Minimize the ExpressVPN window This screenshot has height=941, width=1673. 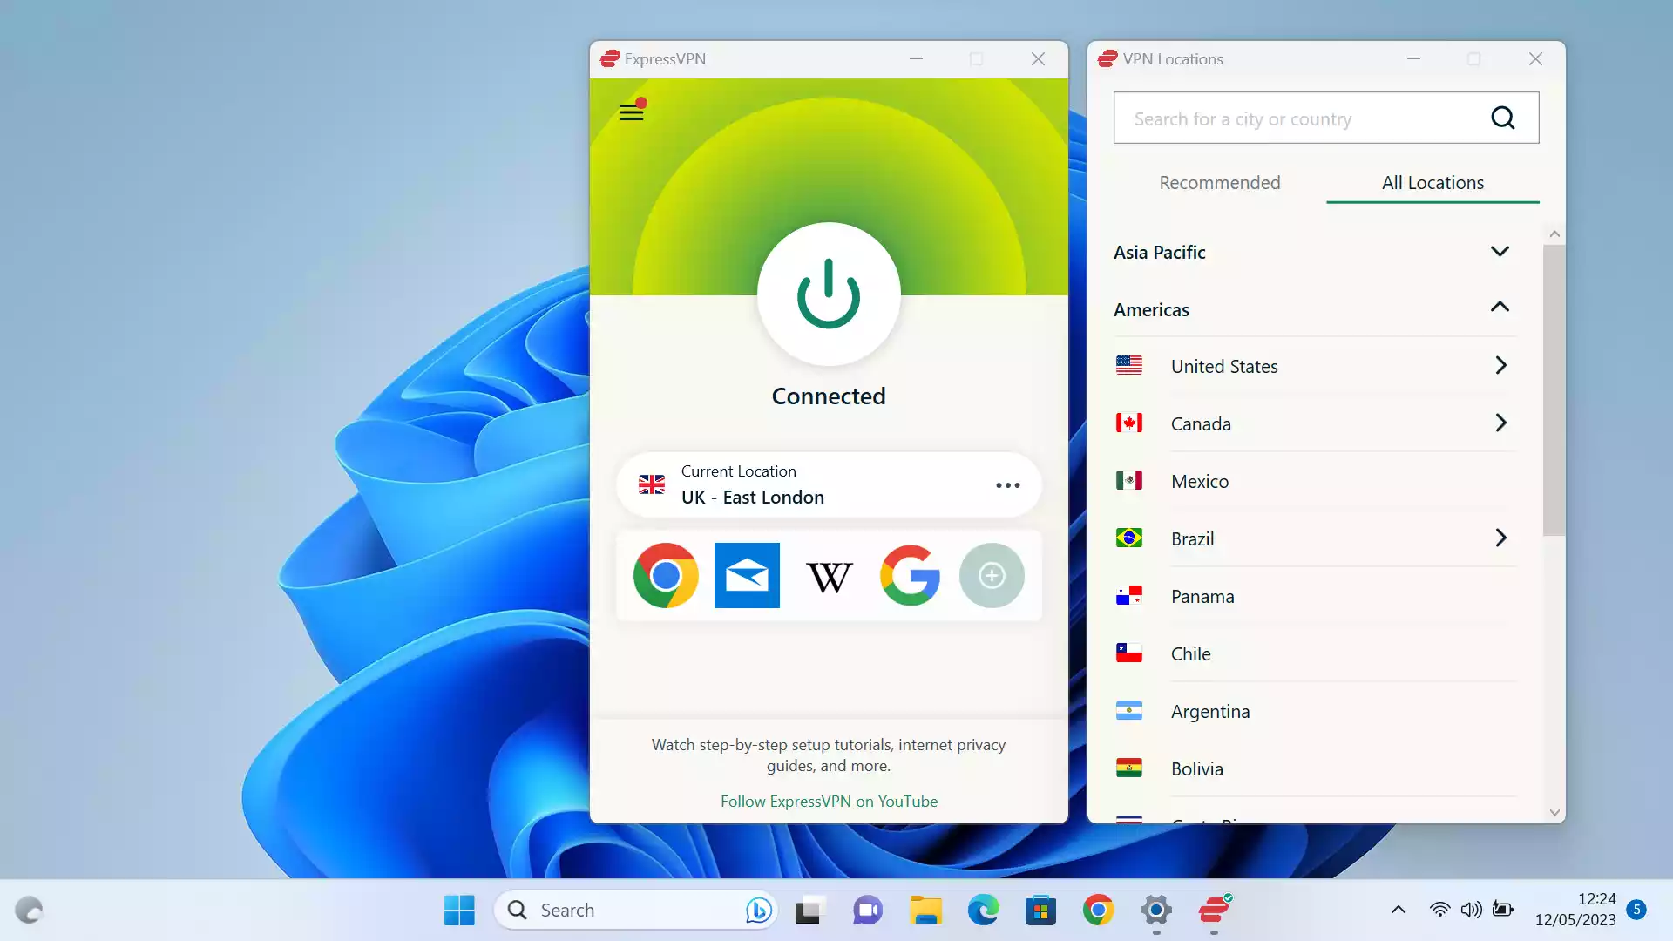point(916,58)
